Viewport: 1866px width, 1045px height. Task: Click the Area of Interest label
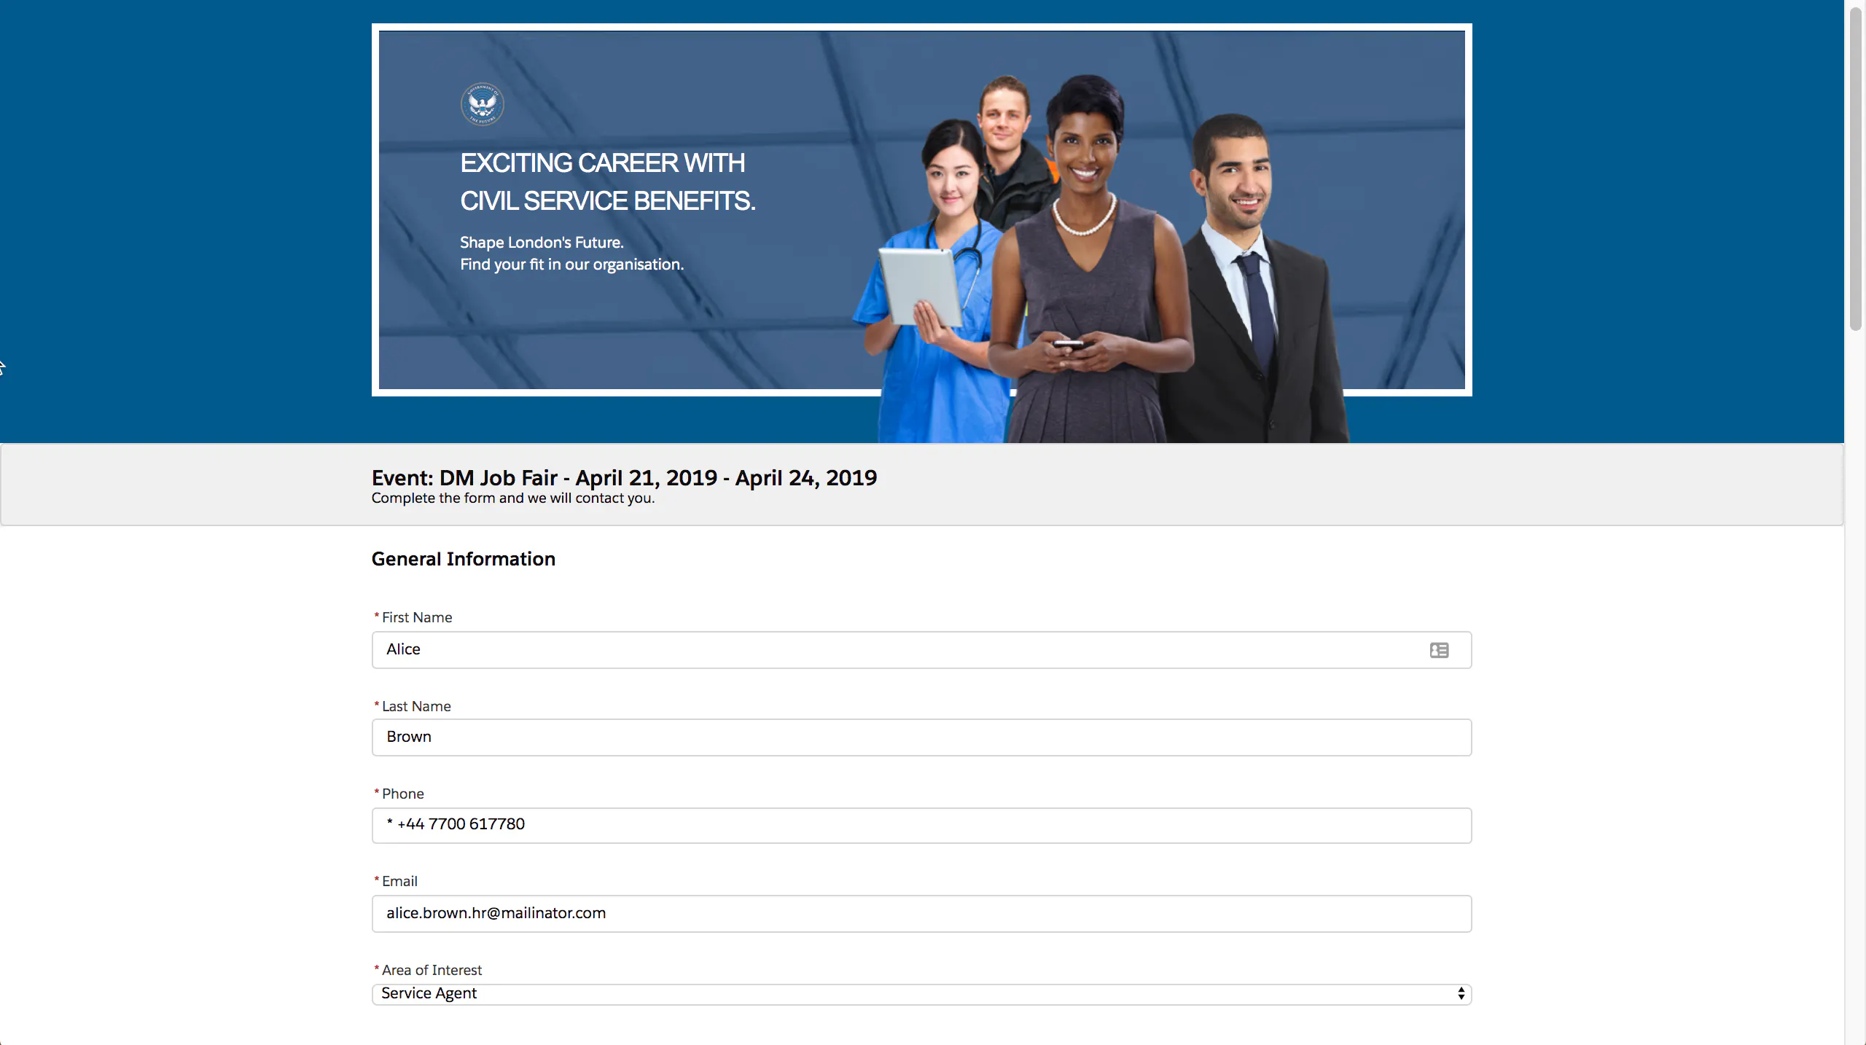(x=431, y=970)
